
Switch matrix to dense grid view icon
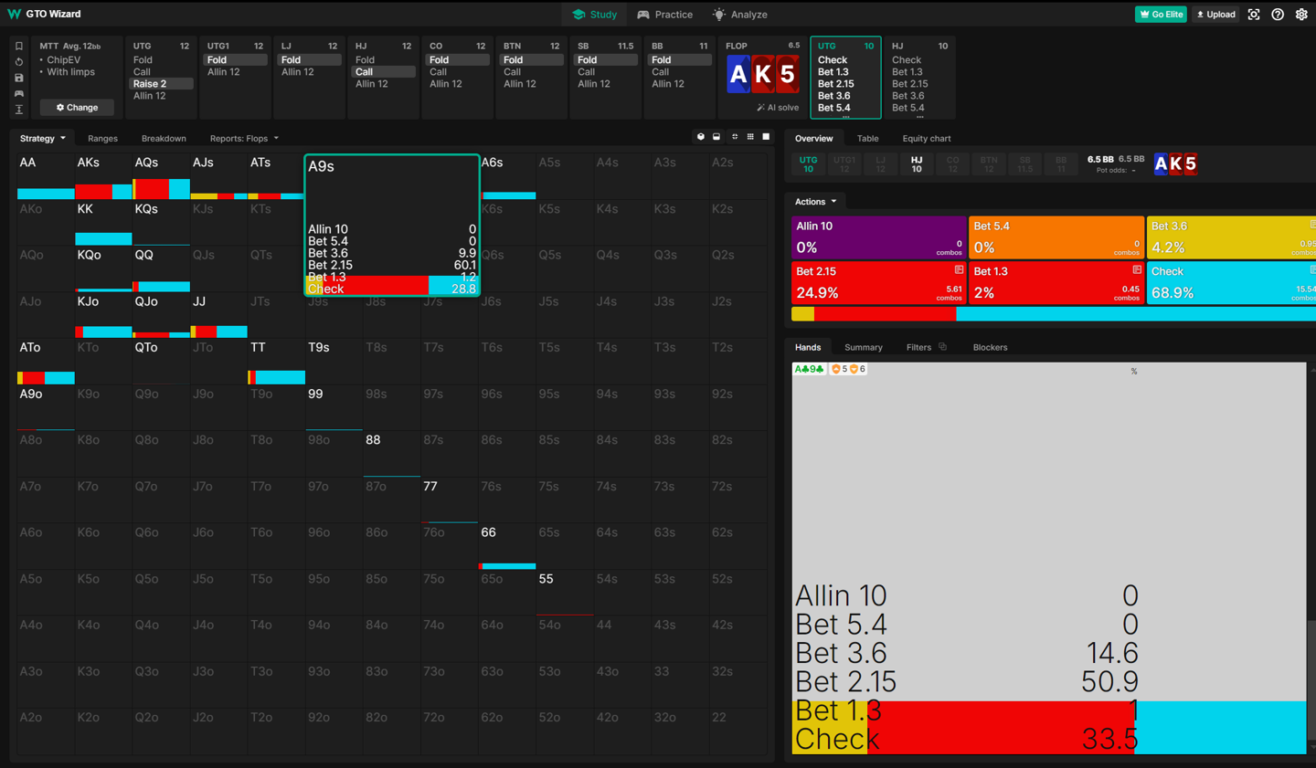point(750,137)
